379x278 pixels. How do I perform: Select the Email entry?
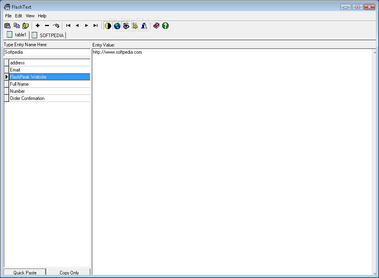[50, 70]
